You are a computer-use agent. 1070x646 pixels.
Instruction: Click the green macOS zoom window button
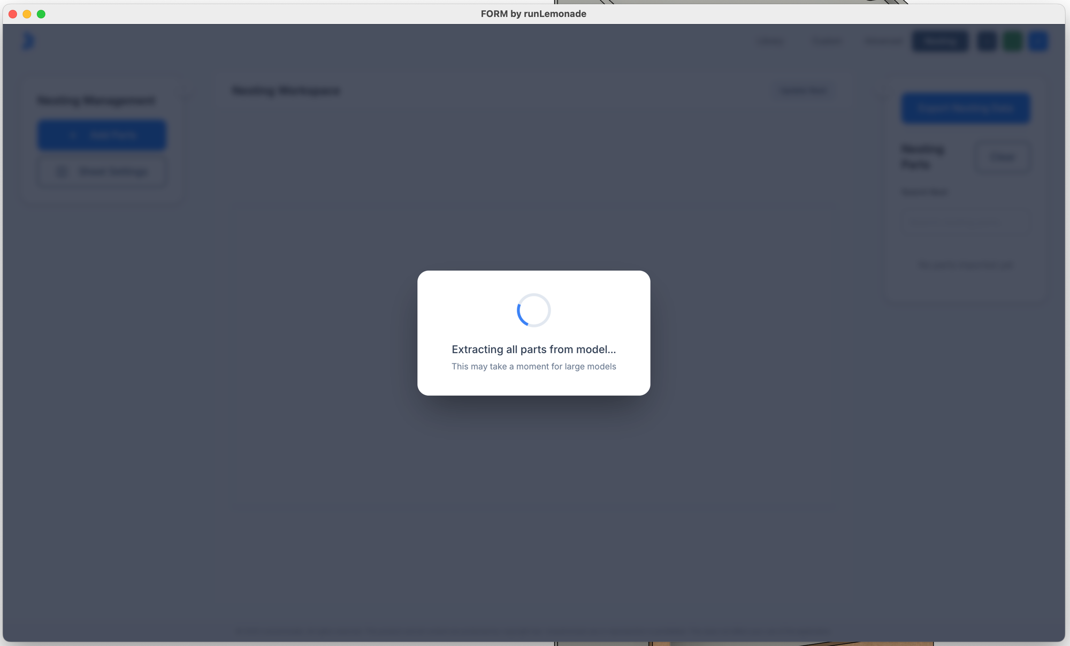click(41, 14)
